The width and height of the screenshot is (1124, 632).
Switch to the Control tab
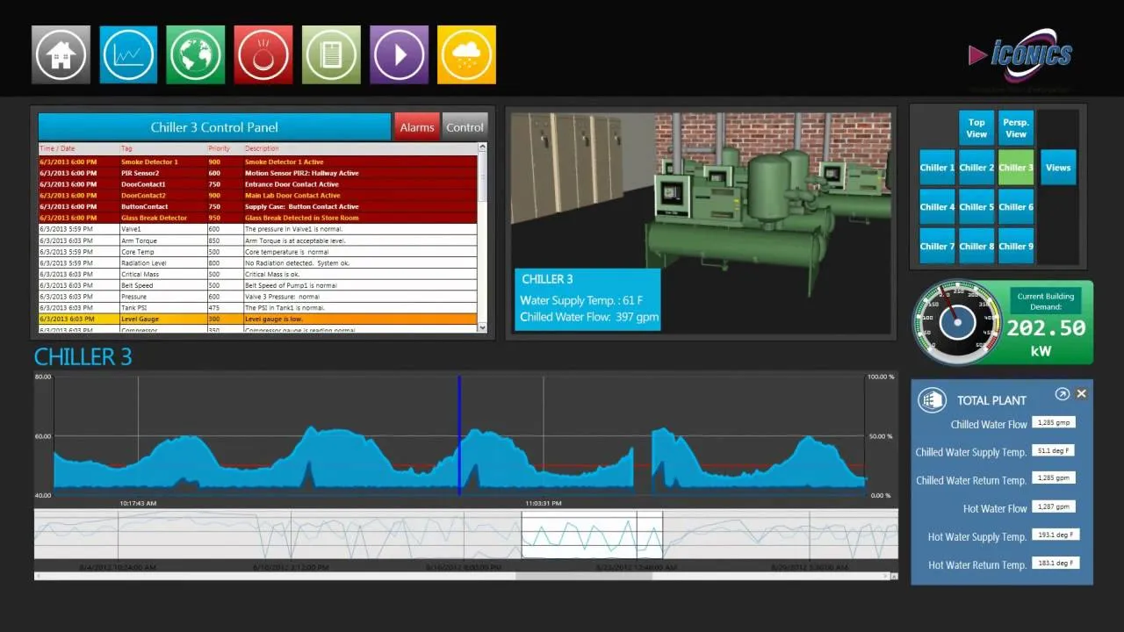(x=465, y=127)
